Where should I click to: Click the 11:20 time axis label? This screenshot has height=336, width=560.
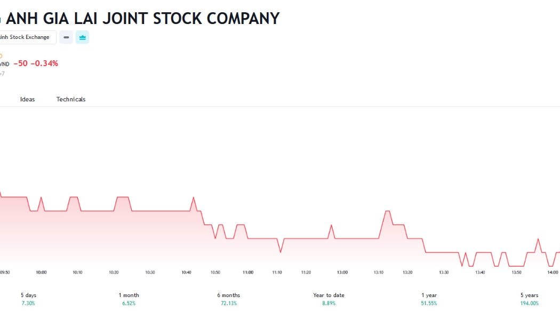tap(306, 273)
